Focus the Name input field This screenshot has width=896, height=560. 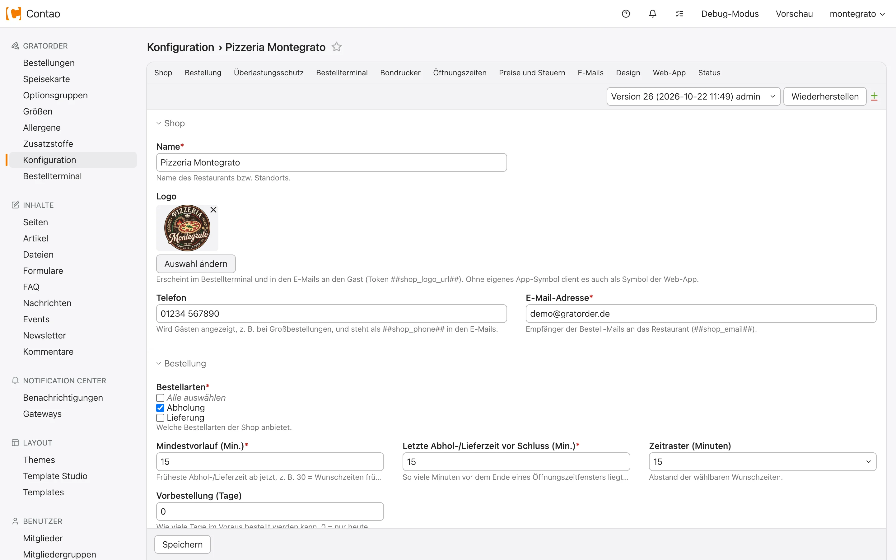[331, 163]
